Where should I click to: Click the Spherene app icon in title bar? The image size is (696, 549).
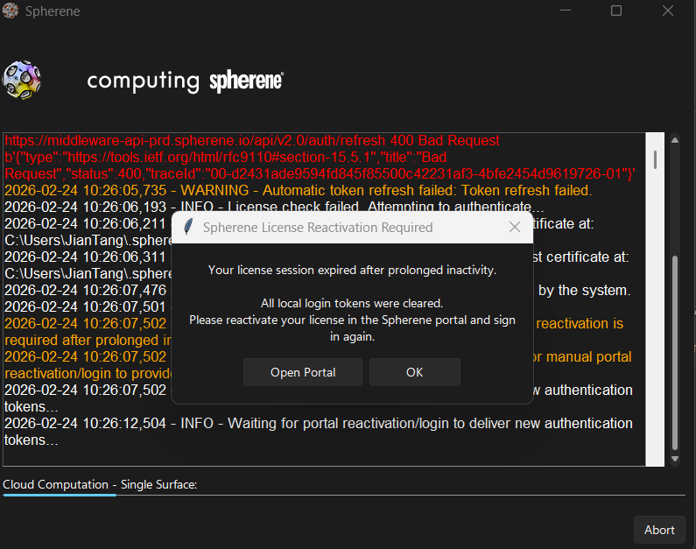pos(11,11)
